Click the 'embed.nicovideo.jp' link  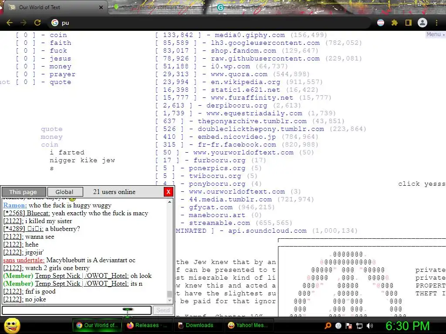point(237,137)
